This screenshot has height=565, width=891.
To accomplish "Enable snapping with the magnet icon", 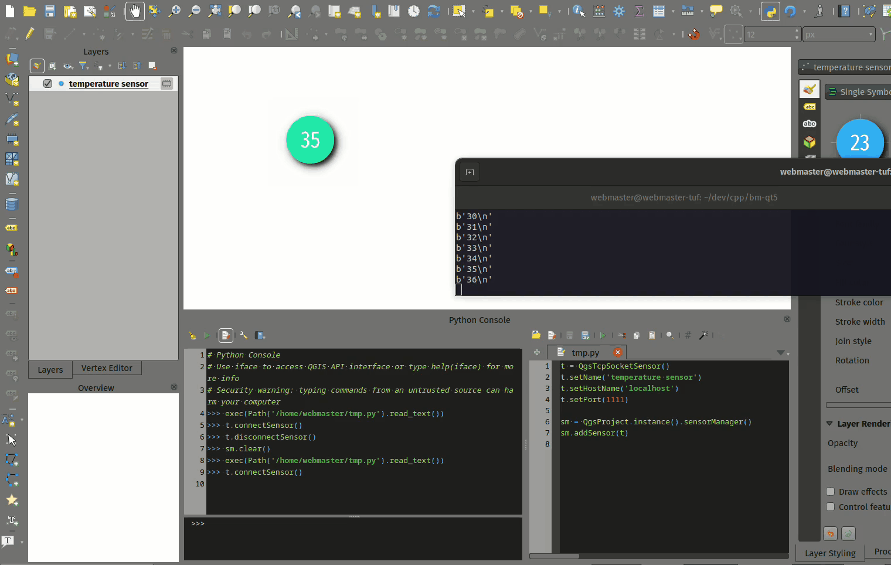I will 694,35.
